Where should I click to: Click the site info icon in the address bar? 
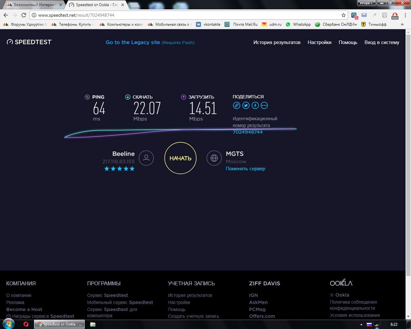click(x=34, y=15)
